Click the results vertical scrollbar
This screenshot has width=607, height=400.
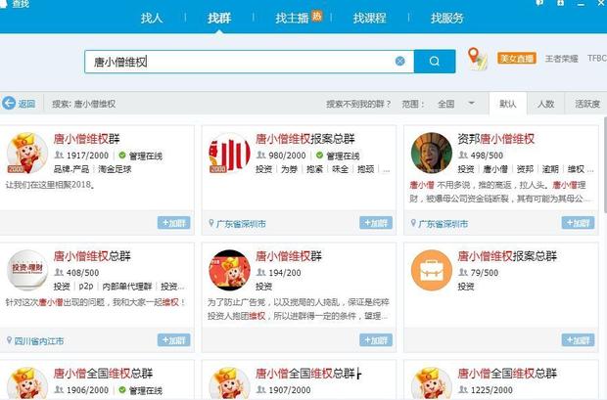click(604, 164)
